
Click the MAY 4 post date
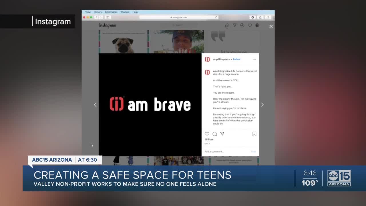tap(207, 144)
